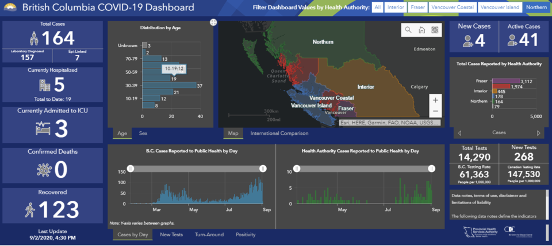
Task: Select the Cases by Day tab
Action: tap(133, 235)
